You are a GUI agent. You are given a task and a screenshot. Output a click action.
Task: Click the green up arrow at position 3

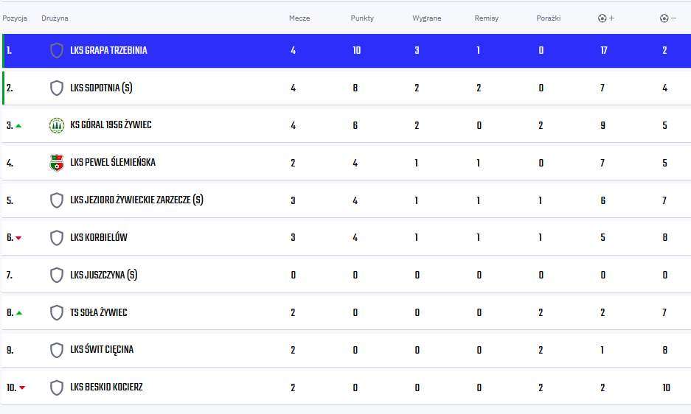point(18,126)
